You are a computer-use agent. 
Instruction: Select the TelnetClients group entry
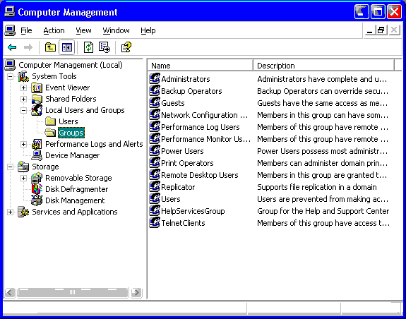click(183, 223)
